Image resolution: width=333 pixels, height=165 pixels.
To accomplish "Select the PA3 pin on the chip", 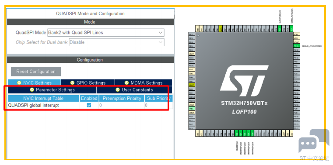I will [192, 128].
